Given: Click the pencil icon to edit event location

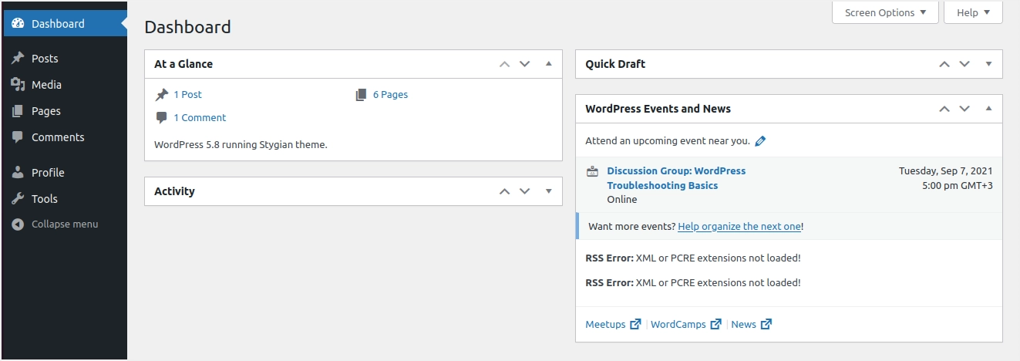Looking at the screenshot, I should (x=760, y=141).
